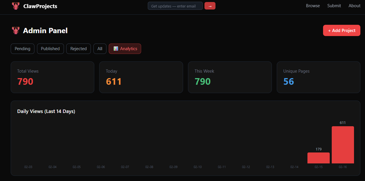Viewport: 365px width, 181px height.
Task: Click the 02-10 date label
Action: tap(198, 167)
